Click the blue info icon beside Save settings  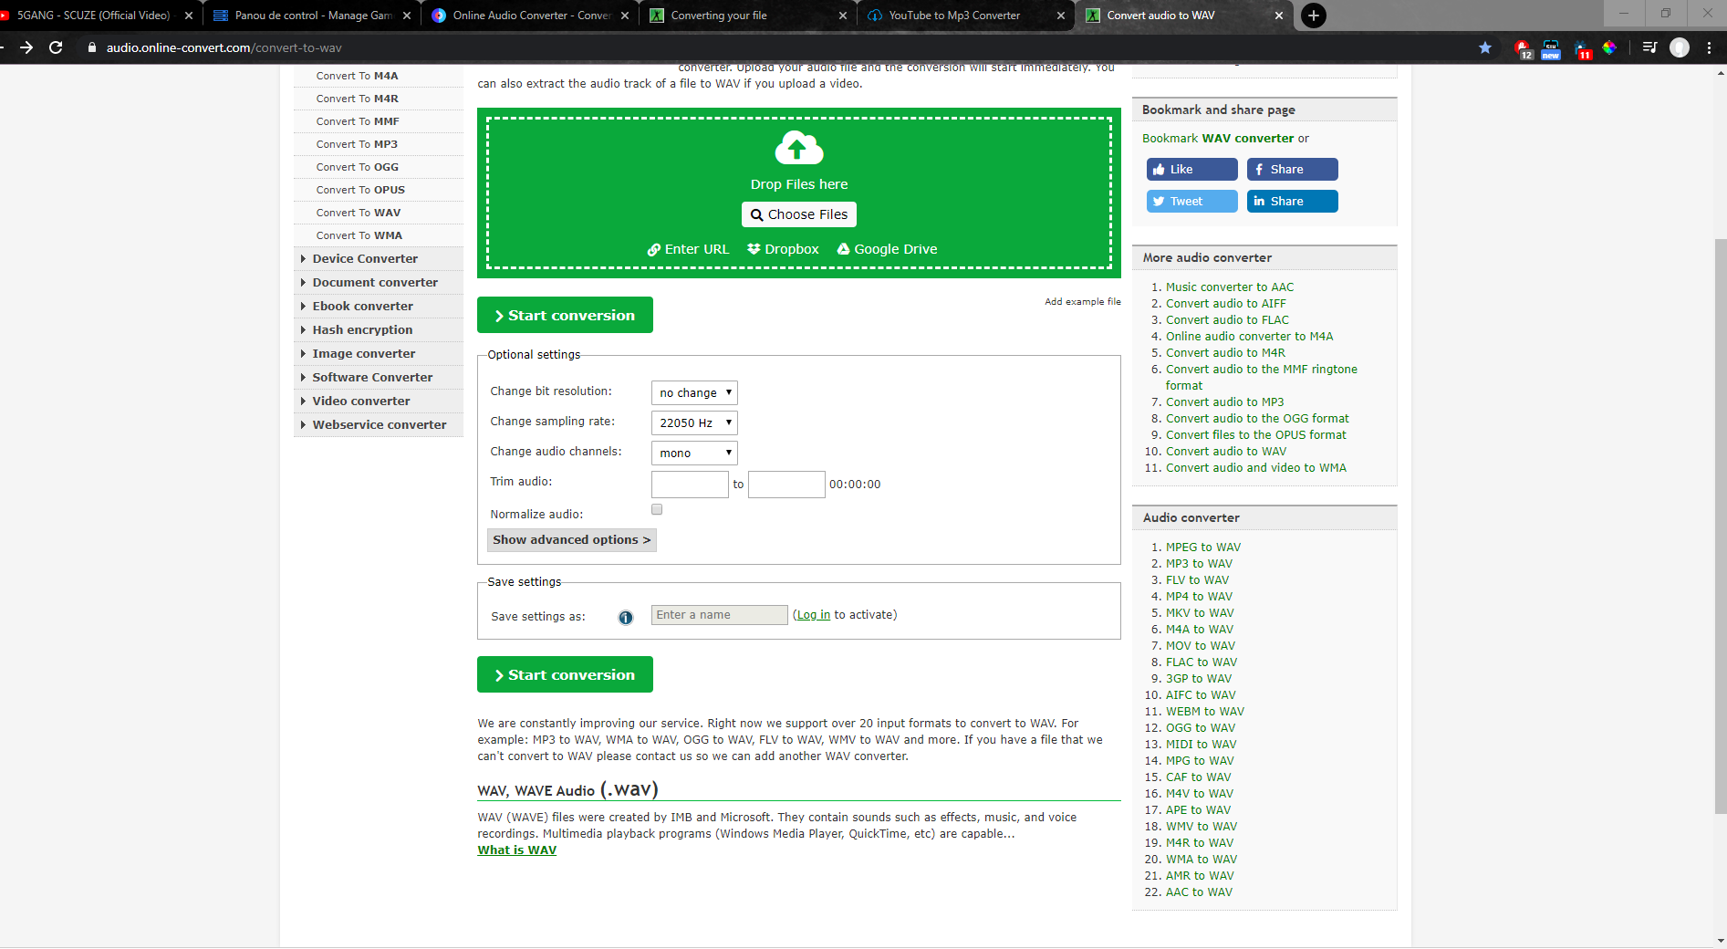click(625, 618)
